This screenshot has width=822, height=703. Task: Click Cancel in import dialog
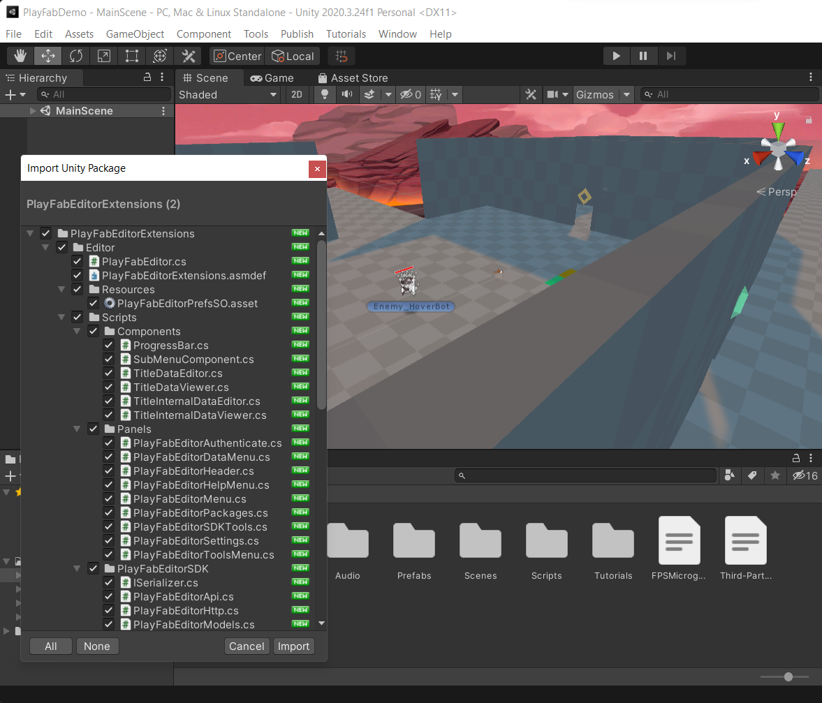[247, 646]
